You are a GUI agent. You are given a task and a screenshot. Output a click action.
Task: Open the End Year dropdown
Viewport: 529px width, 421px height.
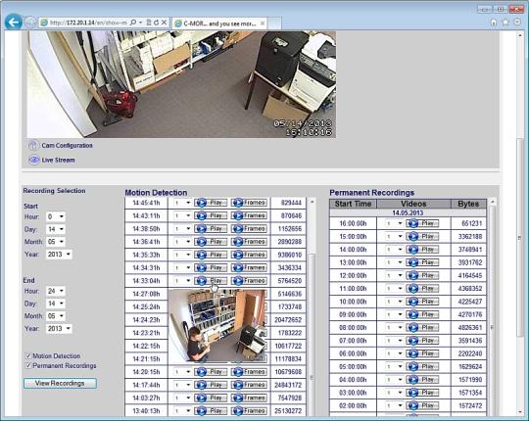(59, 328)
